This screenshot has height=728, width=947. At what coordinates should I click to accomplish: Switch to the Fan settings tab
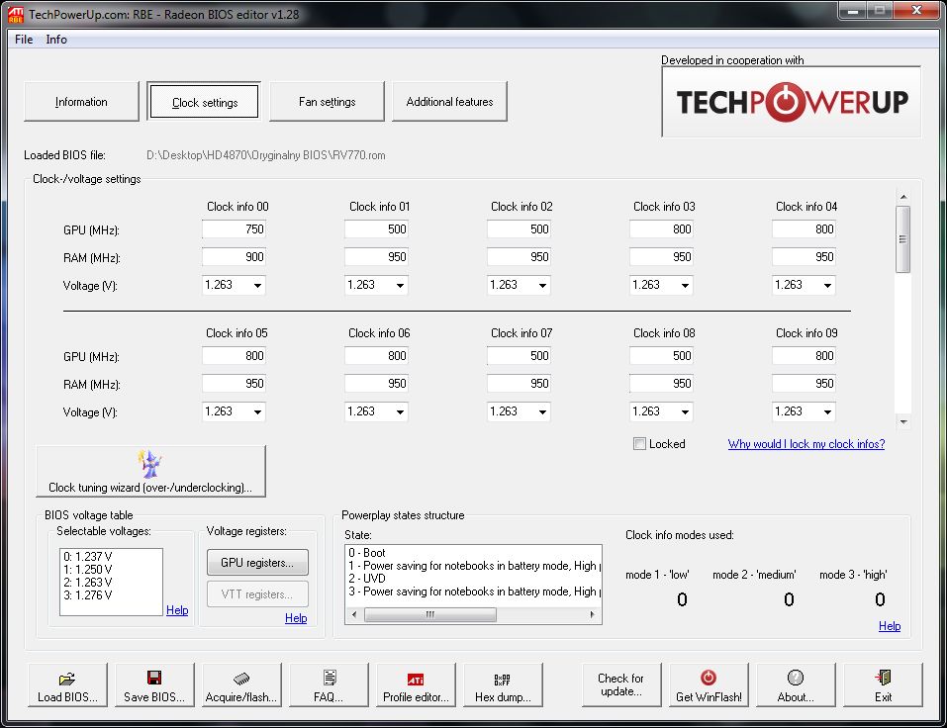[327, 102]
